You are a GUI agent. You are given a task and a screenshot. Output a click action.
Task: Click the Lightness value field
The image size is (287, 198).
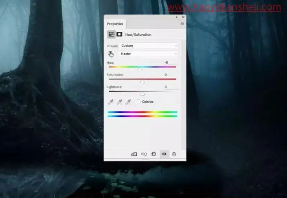(171, 87)
